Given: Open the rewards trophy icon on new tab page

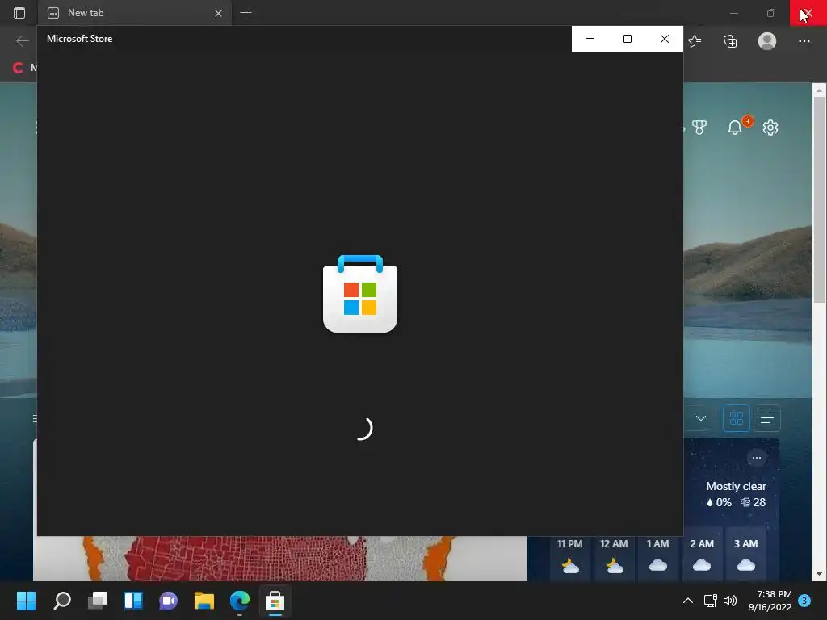Looking at the screenshot, I should (699, 127).
